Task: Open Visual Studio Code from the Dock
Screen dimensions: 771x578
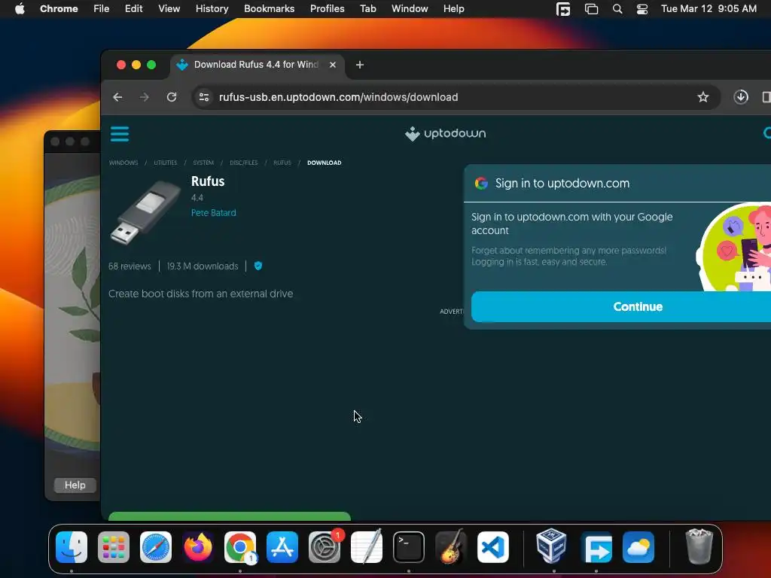Action: point(493,547)
